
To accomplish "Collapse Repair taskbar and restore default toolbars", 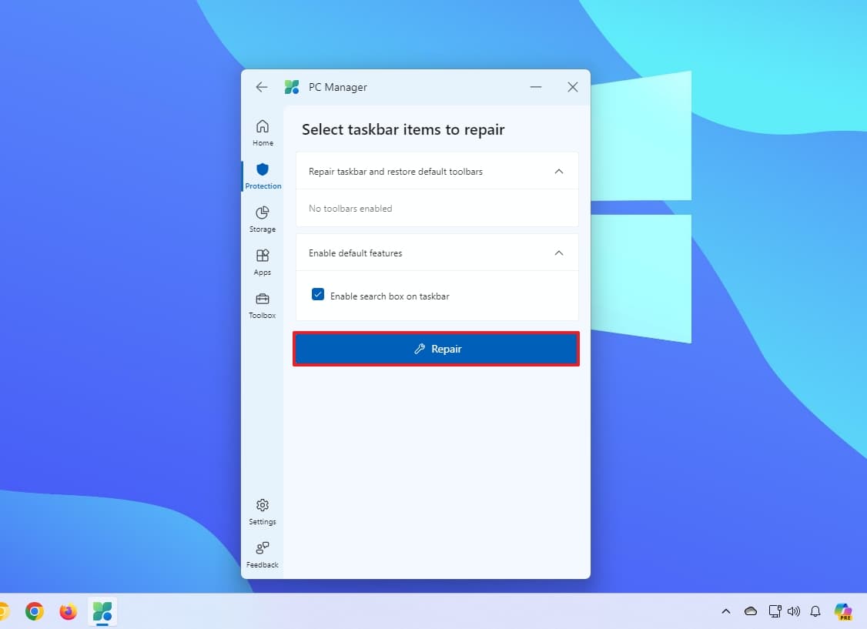I will click(x=559, y=172).
